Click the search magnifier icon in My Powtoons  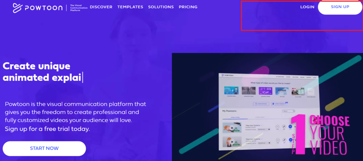click(294, 111)
